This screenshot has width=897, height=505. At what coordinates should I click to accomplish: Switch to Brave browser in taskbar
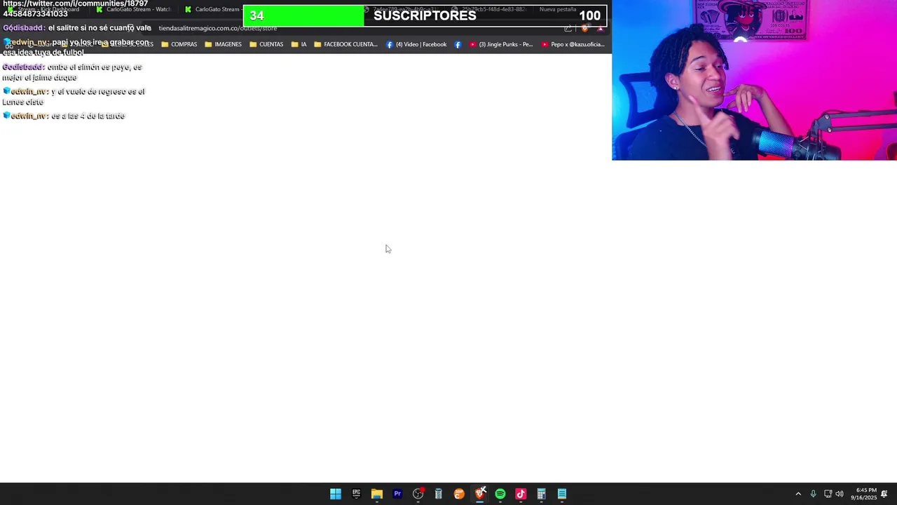[x=480, y=494]
